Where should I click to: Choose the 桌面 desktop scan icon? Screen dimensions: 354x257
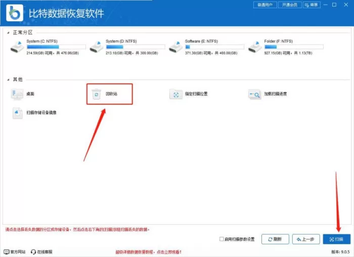tap(17, 94)
